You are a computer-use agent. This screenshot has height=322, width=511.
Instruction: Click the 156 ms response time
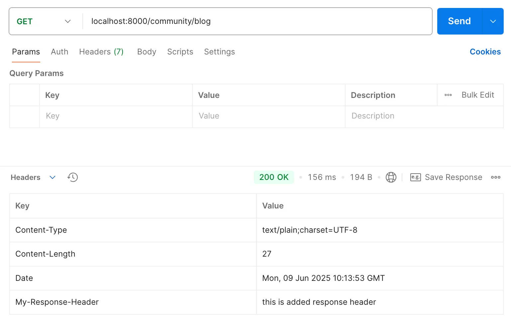(x=322, y=177)
